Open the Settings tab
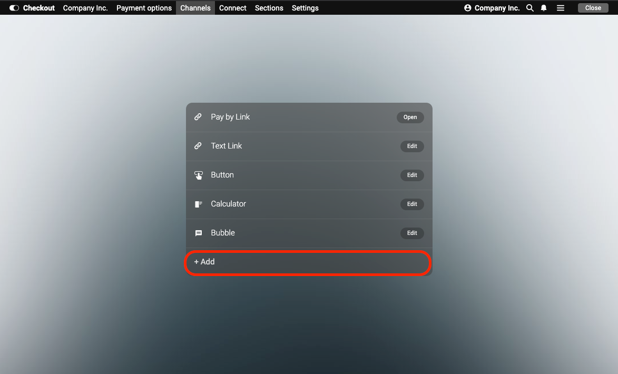 click(x=305, y=8)
